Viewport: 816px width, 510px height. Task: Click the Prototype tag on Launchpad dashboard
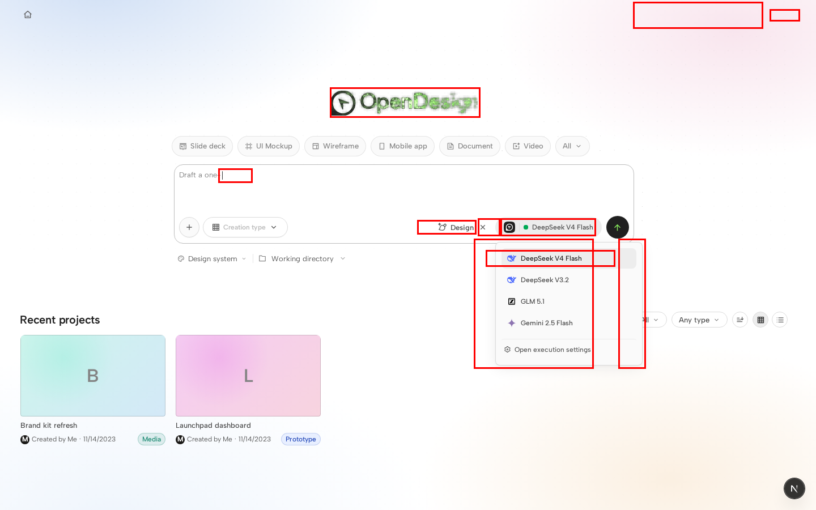[301, 439]
